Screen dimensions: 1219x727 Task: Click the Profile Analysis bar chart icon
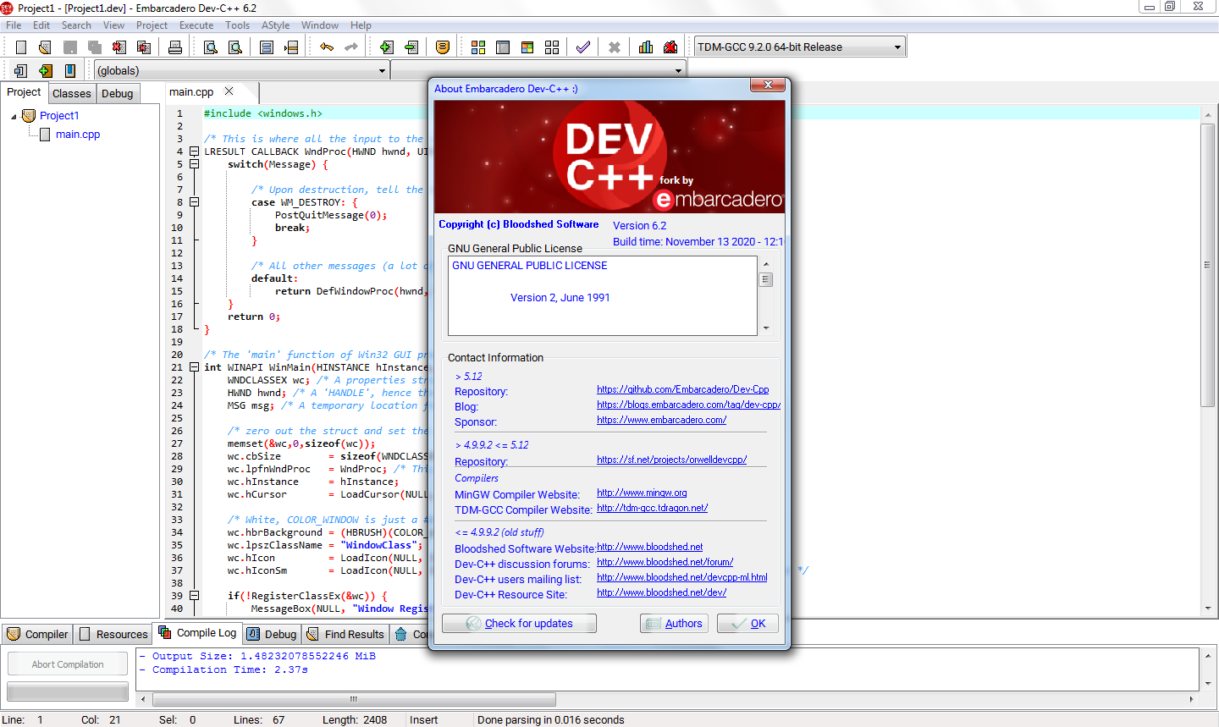[646, 47]
